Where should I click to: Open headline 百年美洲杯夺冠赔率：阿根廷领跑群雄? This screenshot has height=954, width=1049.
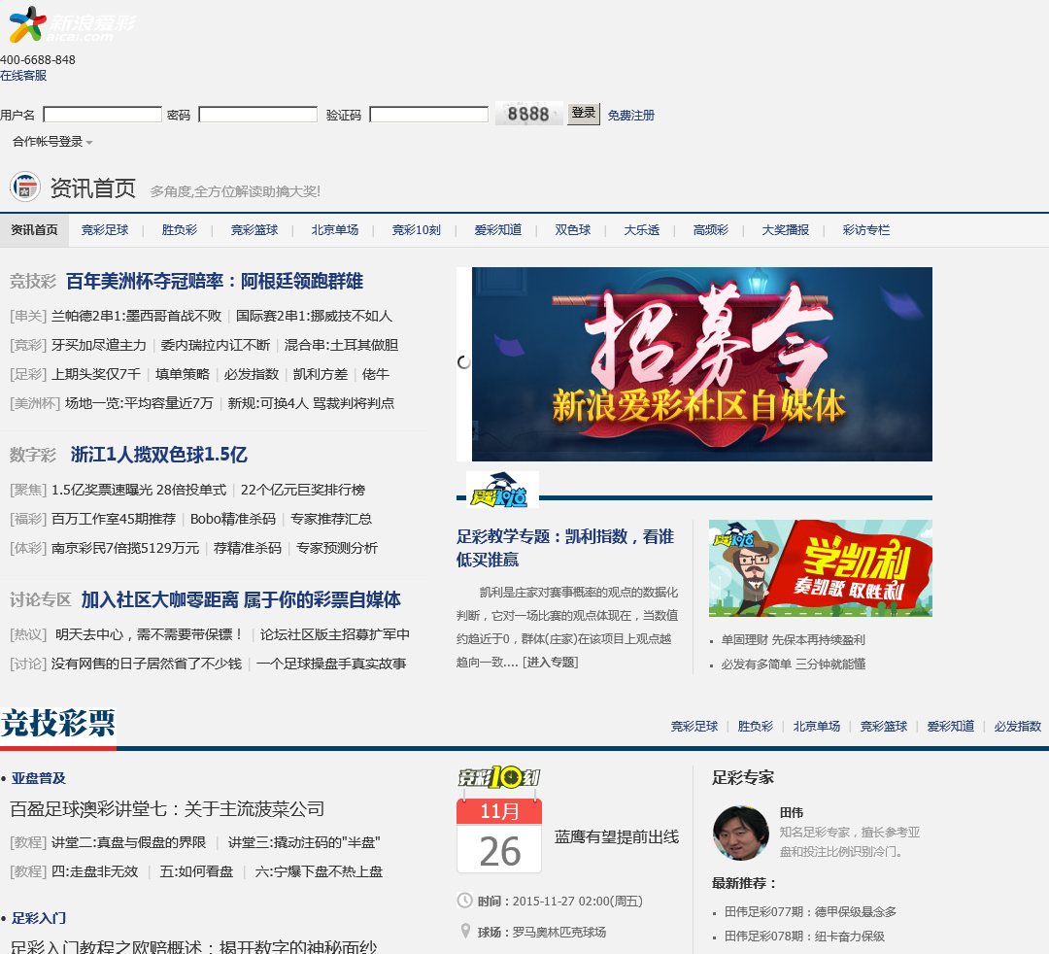[x=215, y=281]
